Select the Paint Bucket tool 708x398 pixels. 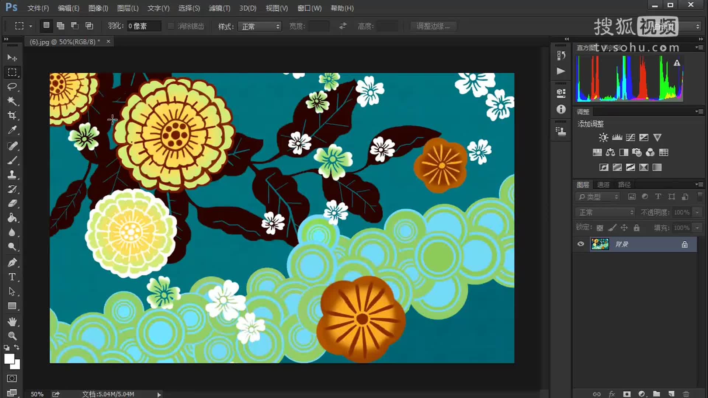tap(12, 218)
